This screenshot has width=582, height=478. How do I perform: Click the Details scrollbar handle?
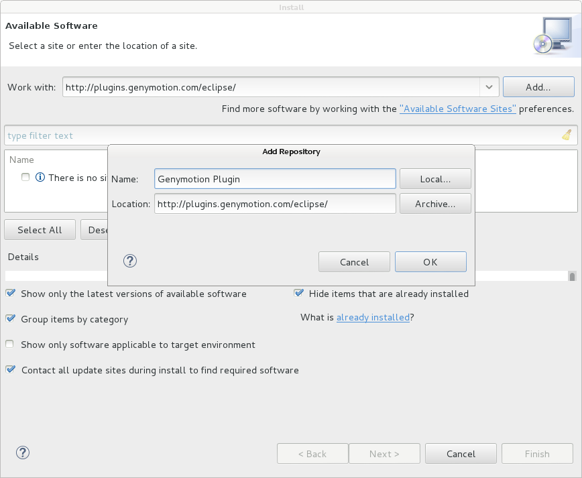click(572, 276)
